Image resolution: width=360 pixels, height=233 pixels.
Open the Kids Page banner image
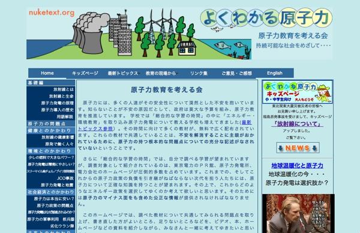298,92
